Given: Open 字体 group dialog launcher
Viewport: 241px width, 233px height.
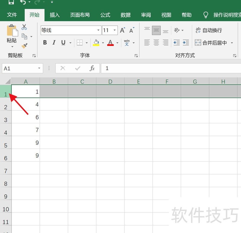Looking at the screenshot, I should [x=136, y=56].
